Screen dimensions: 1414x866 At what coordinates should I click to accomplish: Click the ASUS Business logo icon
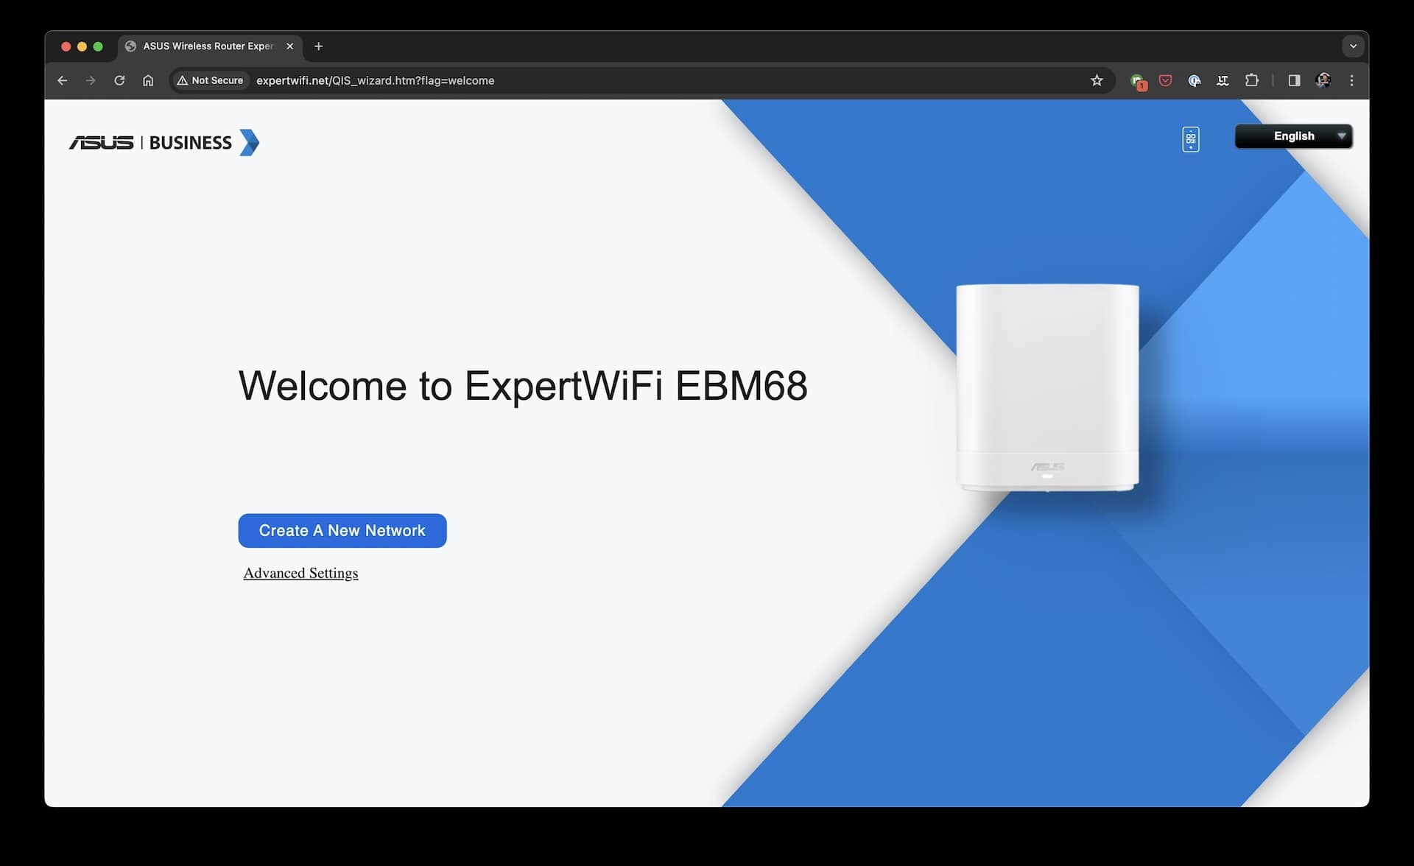165,142
